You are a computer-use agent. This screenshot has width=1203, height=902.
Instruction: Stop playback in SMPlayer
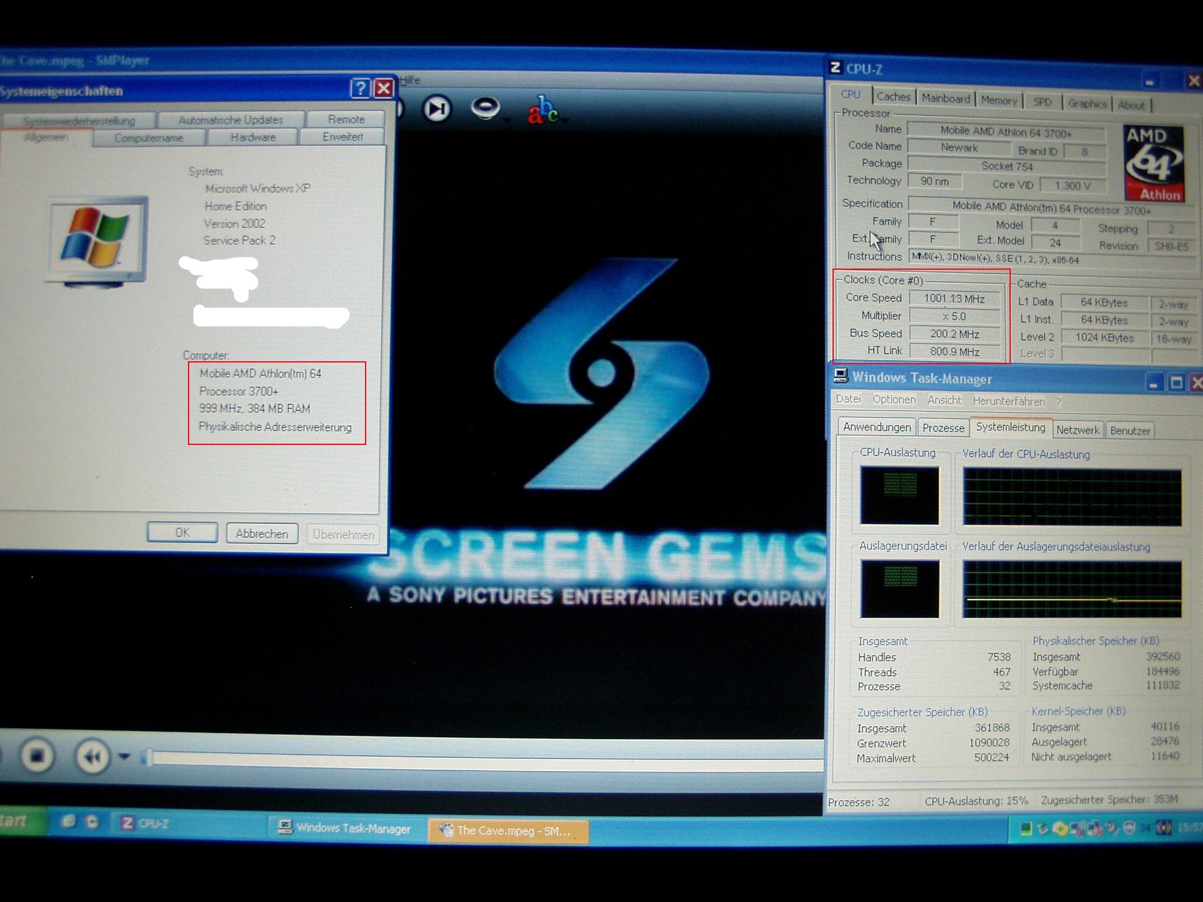click(x=37, y=755)
